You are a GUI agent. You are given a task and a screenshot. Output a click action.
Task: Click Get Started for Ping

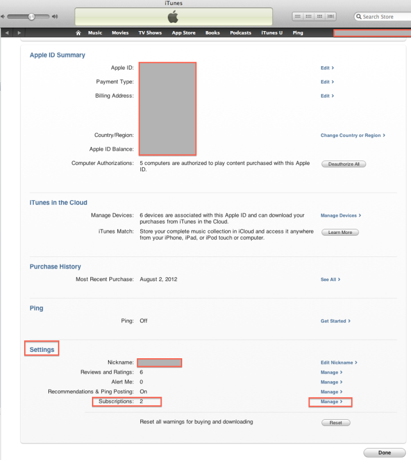click(x=335, y=321)
